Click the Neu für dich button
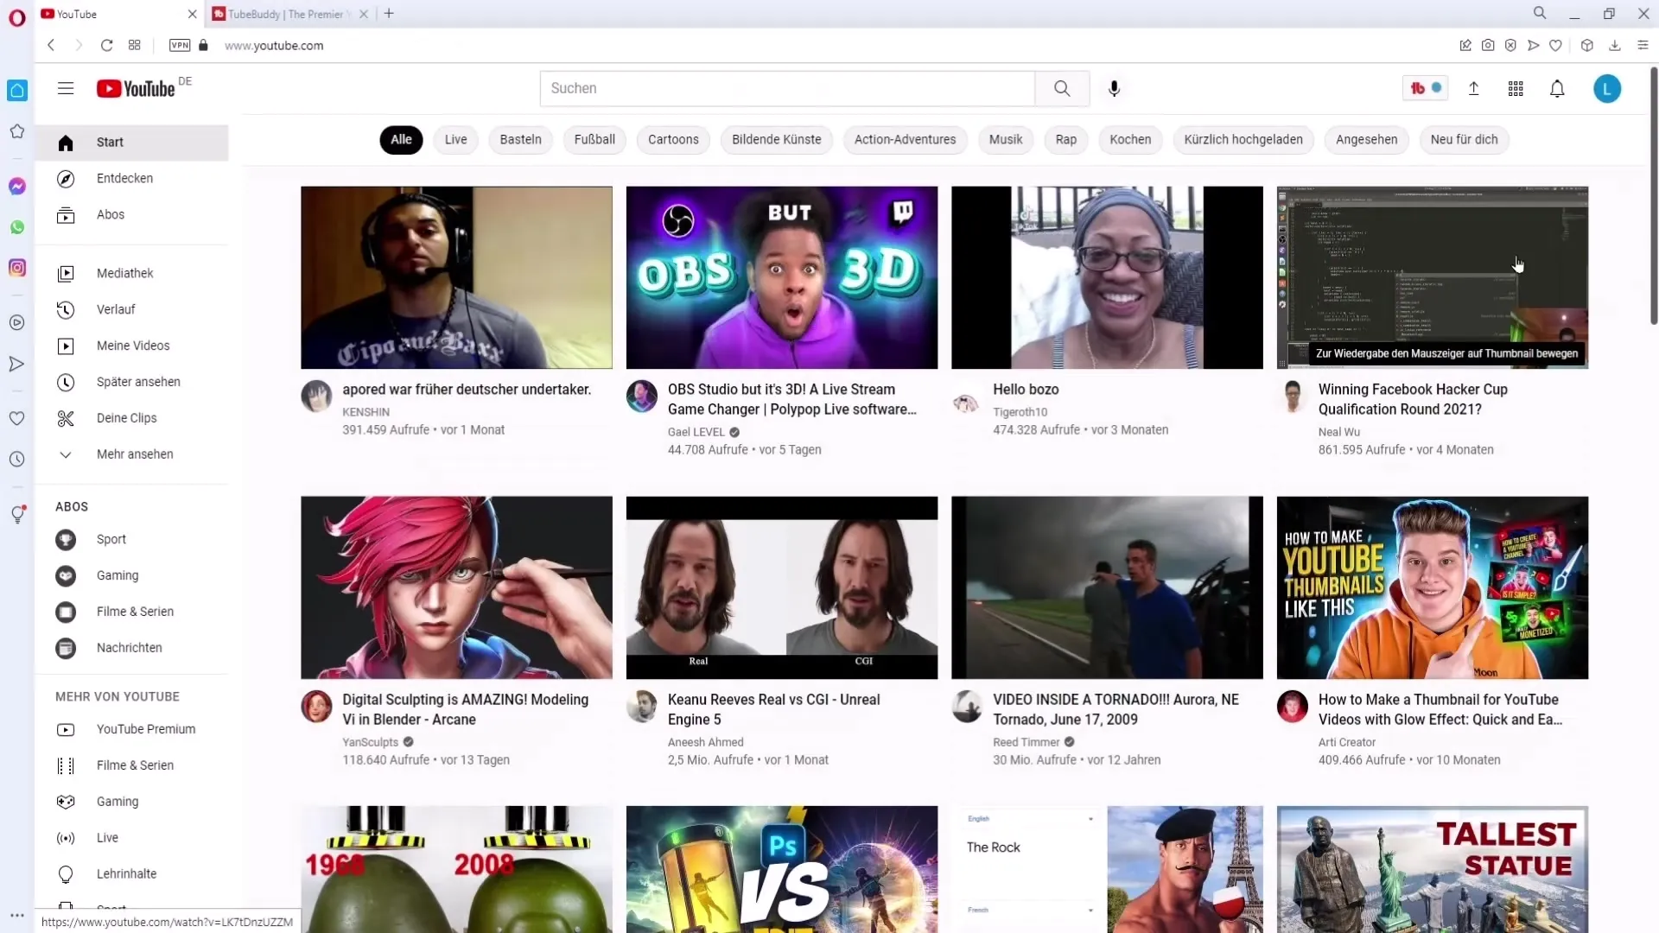 pos(1465,139)
